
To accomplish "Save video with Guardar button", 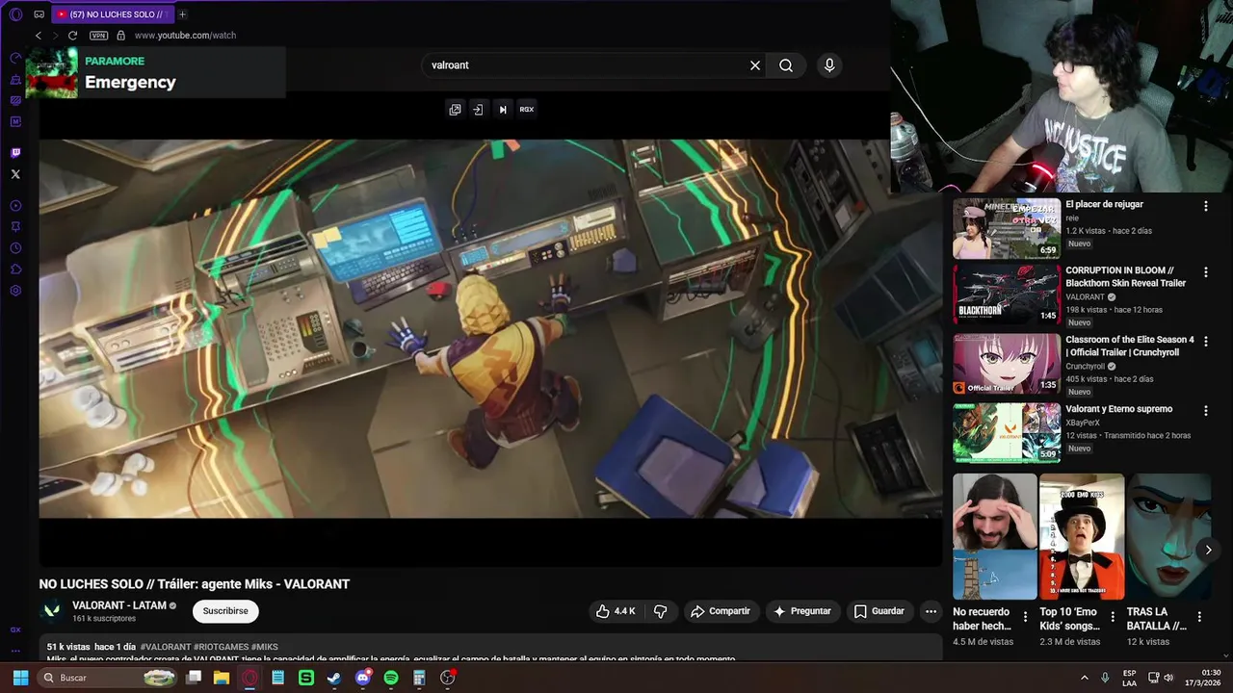I will pyautogui.click(x=879, y=611).
